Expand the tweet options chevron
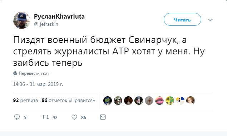The height and width of the screenshot is (136, 227). coord(210,20)
